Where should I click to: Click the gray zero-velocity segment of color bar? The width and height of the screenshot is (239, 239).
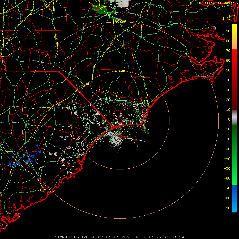point(234,118)
